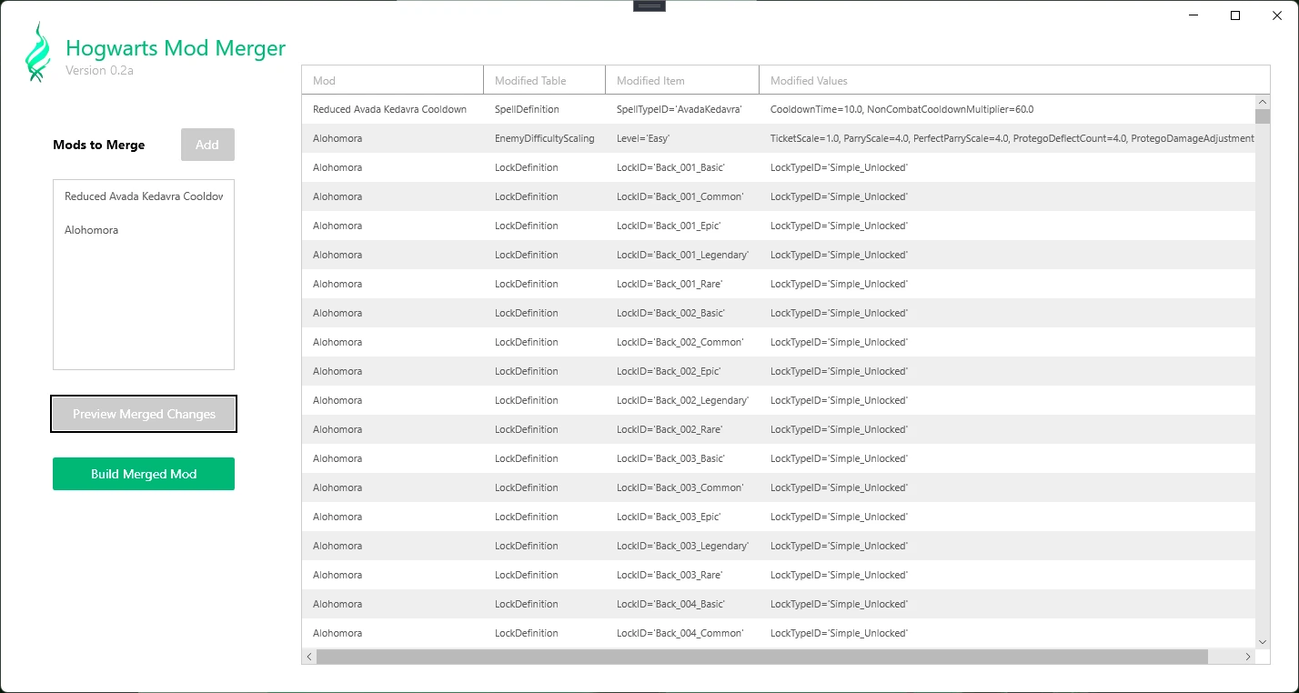This screenshot has width=1299, height=693.
Task: Click the top center drag handle grip
Action: click(649, 5)
